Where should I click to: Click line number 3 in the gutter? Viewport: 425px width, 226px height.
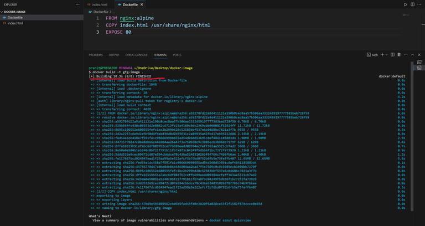coord(97,32)
